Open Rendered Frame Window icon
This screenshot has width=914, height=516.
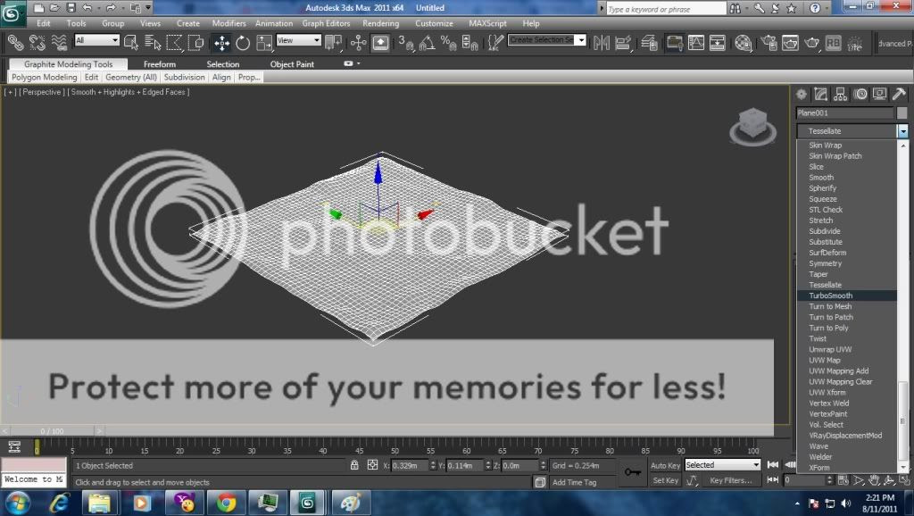pos(790,43)
